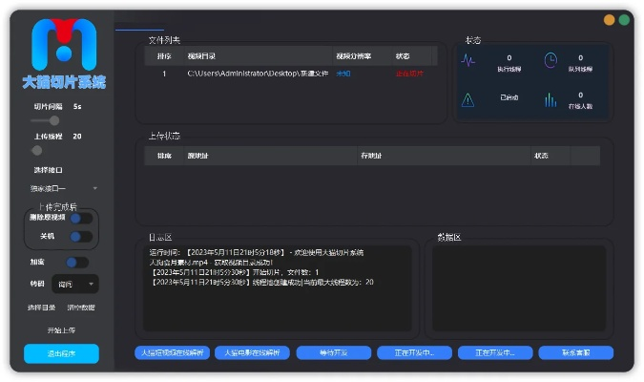Screen dimensions: 644x382
Task: Click the 大猫切片系统 logo icon
Action: point(63,44)
